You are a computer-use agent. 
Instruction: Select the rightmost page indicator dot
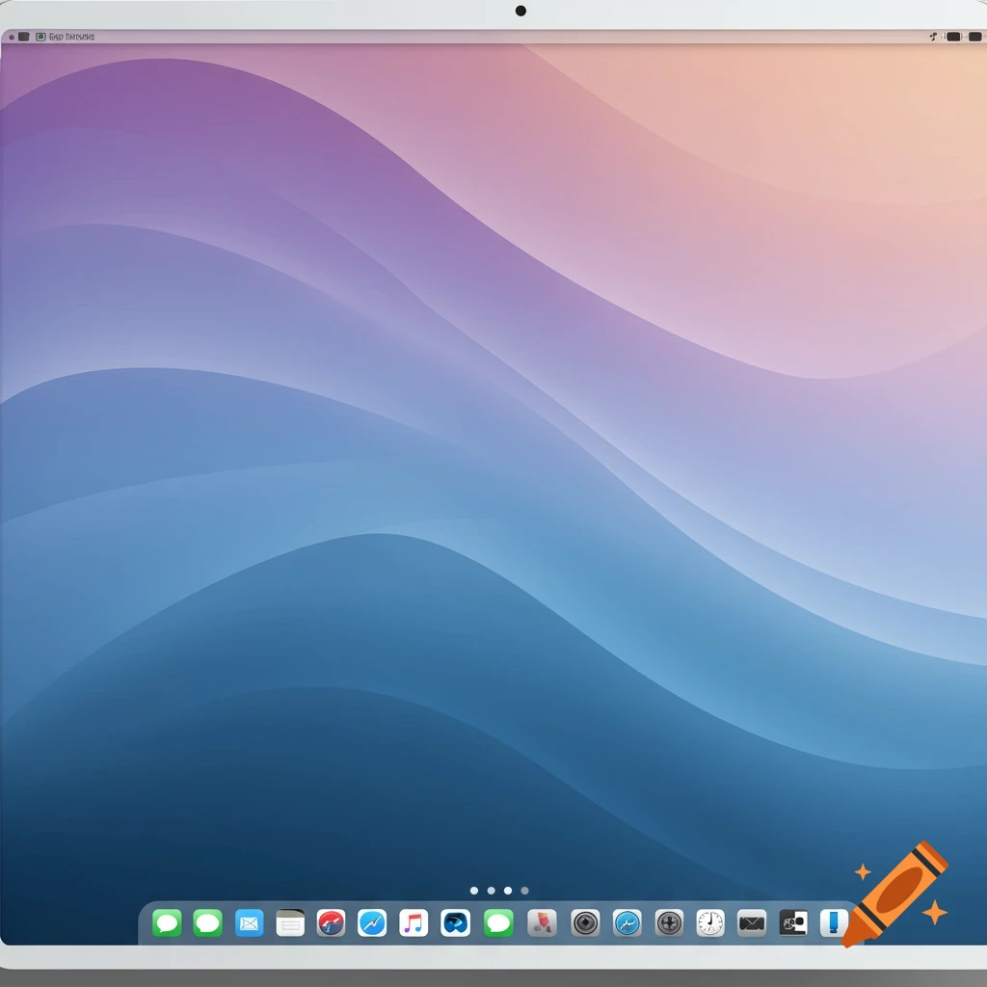(523, 891)
